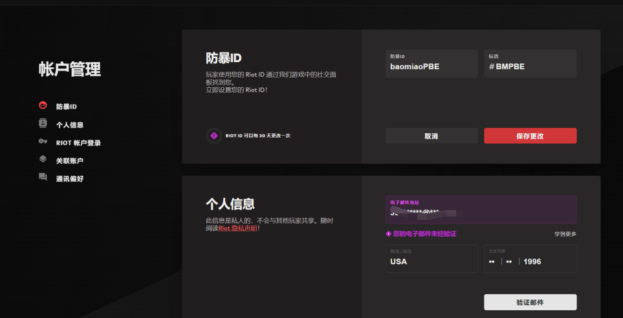Click the personal info card icon
This screenshot has height=318, width=623.
point(43,123)
